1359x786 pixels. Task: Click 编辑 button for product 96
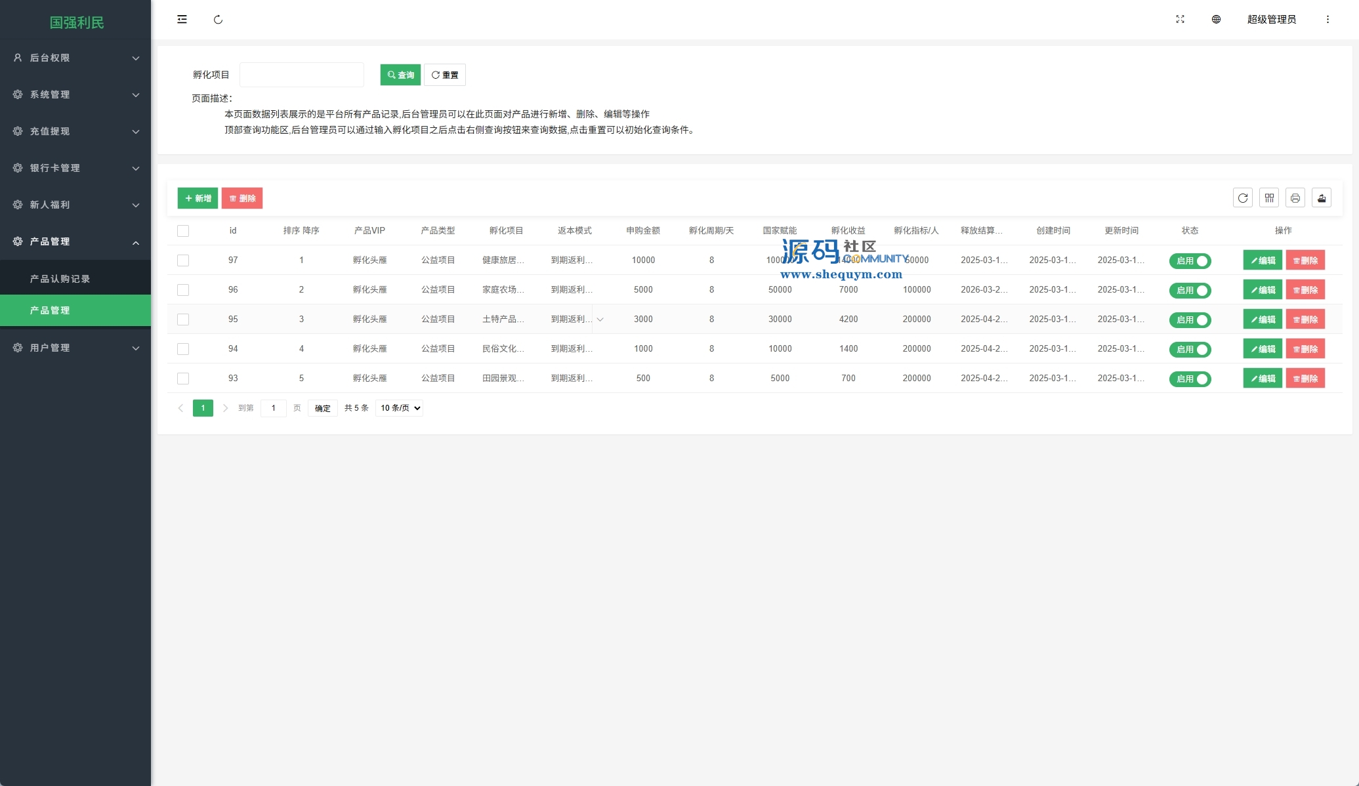(1263, 290)
